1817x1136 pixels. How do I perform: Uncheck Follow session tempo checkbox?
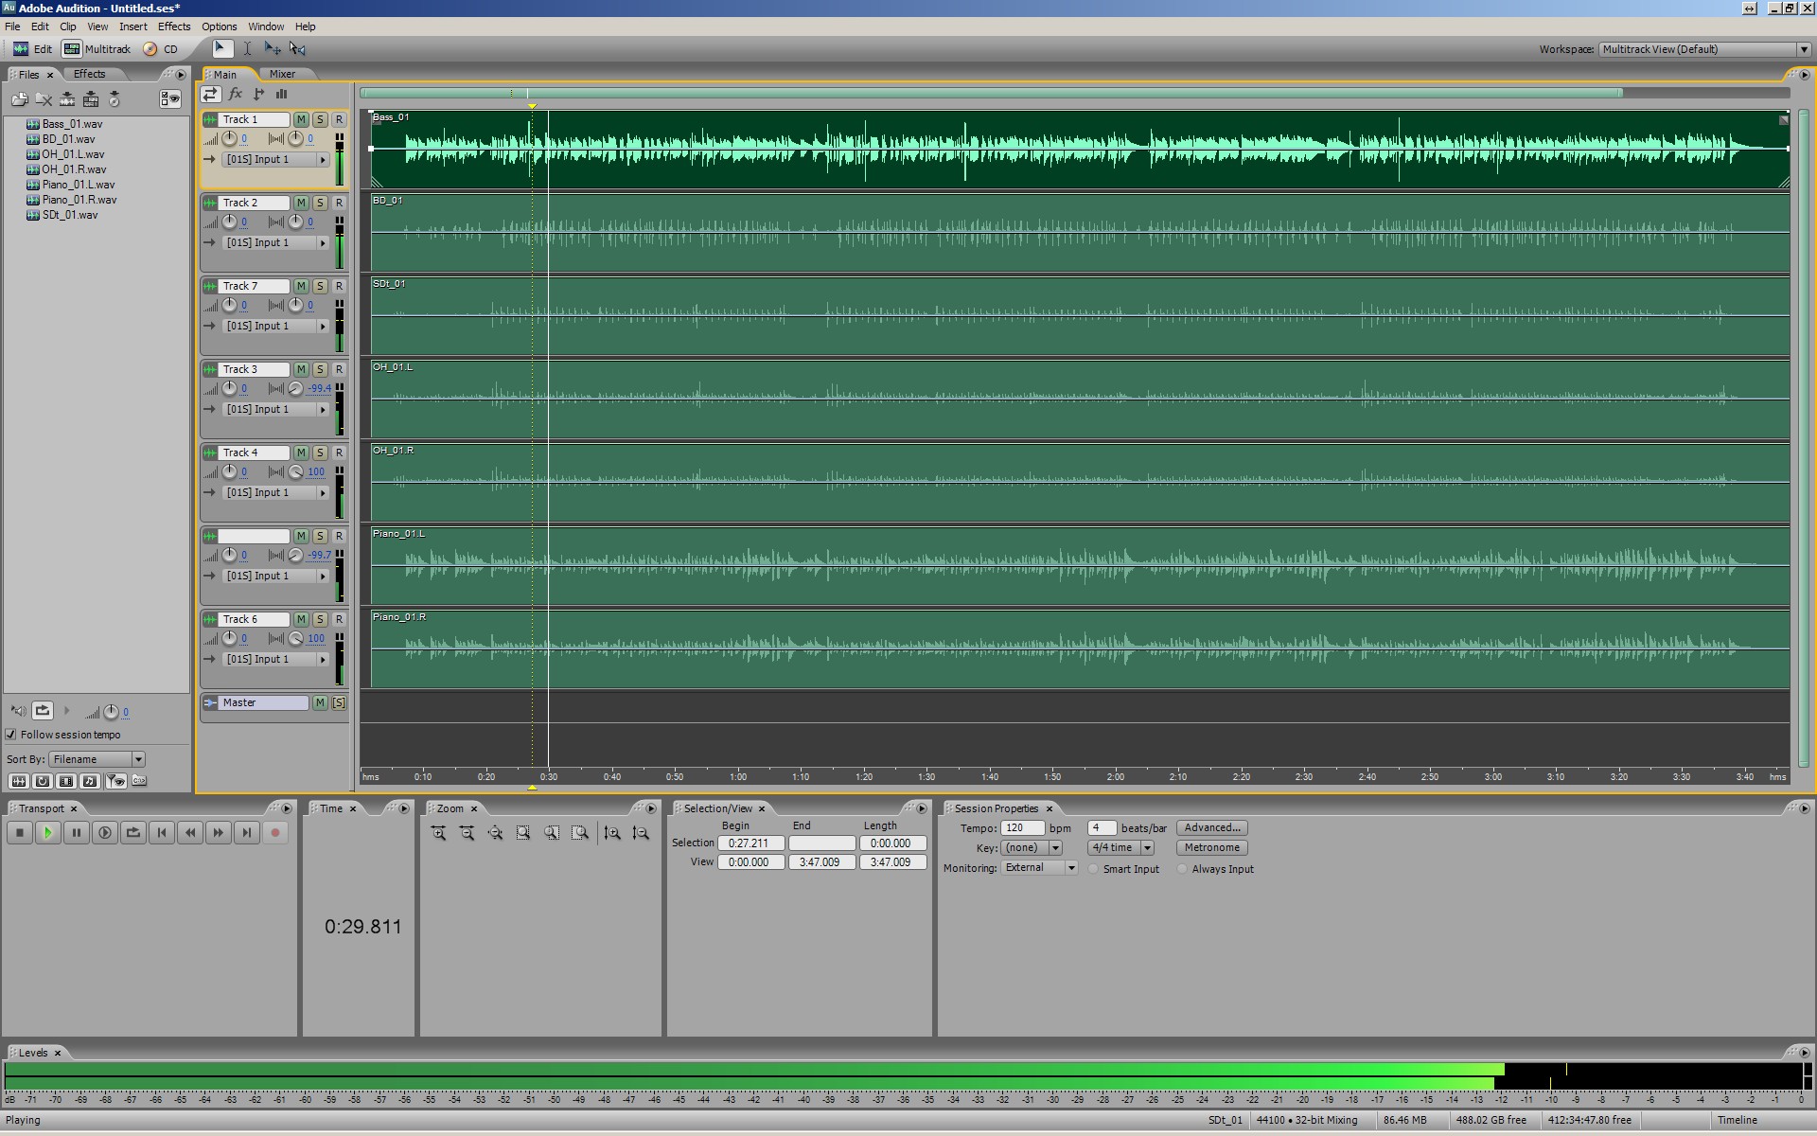pos(11,735)
